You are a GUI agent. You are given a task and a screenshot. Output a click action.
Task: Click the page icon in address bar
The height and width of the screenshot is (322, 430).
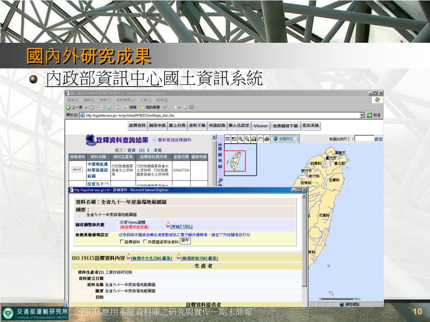pos(83,115)
